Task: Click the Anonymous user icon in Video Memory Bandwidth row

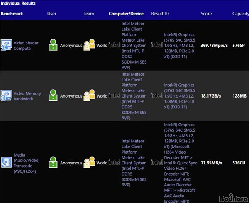Action: [53, 95]
